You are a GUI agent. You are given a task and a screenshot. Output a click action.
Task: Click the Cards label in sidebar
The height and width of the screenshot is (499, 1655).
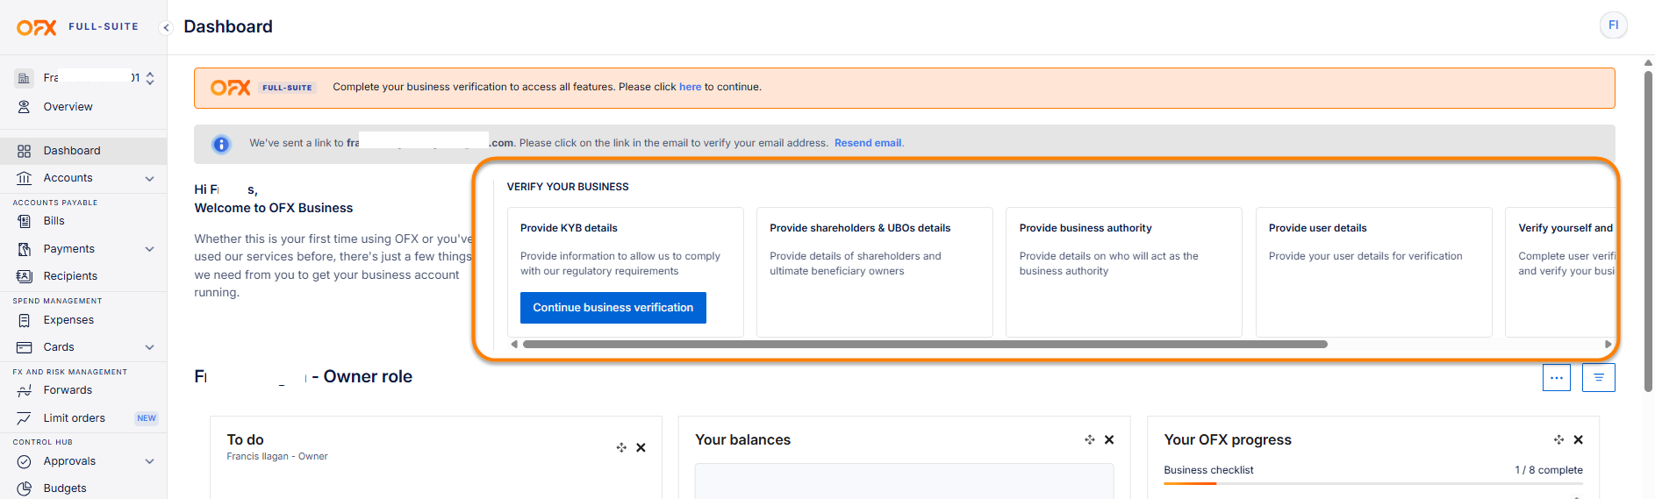pyautogui.click(x=59, y=347)
